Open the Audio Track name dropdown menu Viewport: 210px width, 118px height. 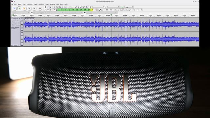pos(17,18)
